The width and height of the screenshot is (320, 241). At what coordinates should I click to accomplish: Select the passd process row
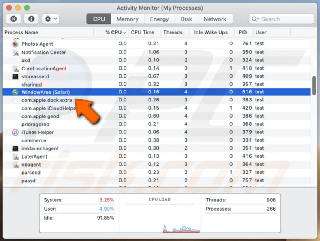tap(156, 180)
